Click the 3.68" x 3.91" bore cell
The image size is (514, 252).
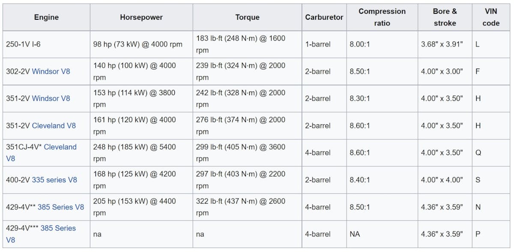pyautogui.click(x=442, y=44)
